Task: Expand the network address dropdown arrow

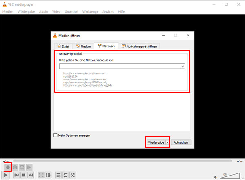Action: click(183, 66)
